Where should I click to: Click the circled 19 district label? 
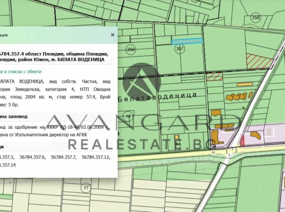coord(128,117)
